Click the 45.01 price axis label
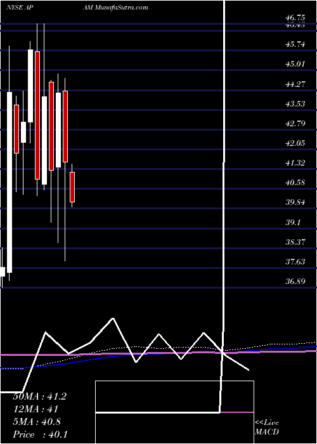This screenshot has height=444, width=317. [x=295, y=64]
